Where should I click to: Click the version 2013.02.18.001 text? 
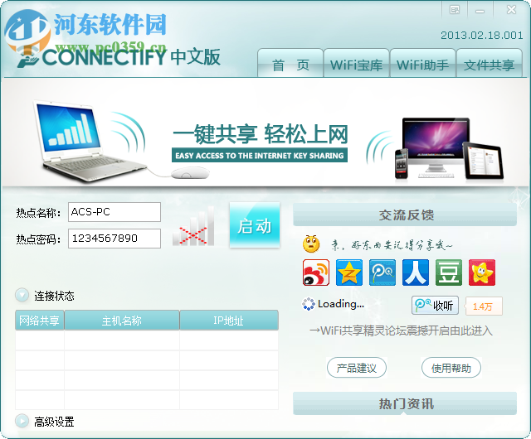coord(481,35)
